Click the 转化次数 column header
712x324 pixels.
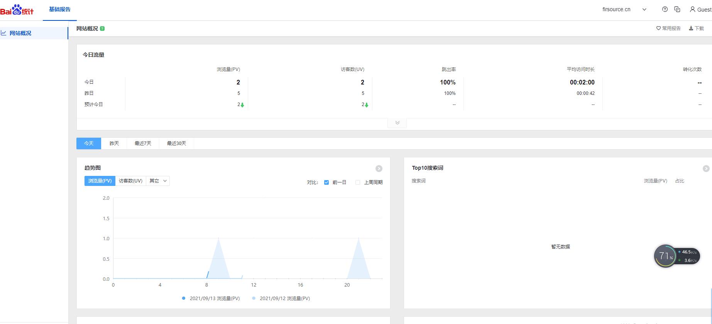[692, 69]
